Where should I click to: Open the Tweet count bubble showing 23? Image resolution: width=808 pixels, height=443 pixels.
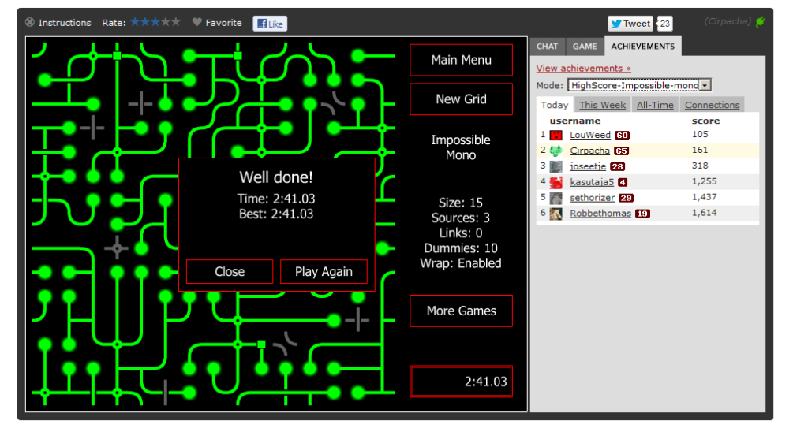pos(664,24)
